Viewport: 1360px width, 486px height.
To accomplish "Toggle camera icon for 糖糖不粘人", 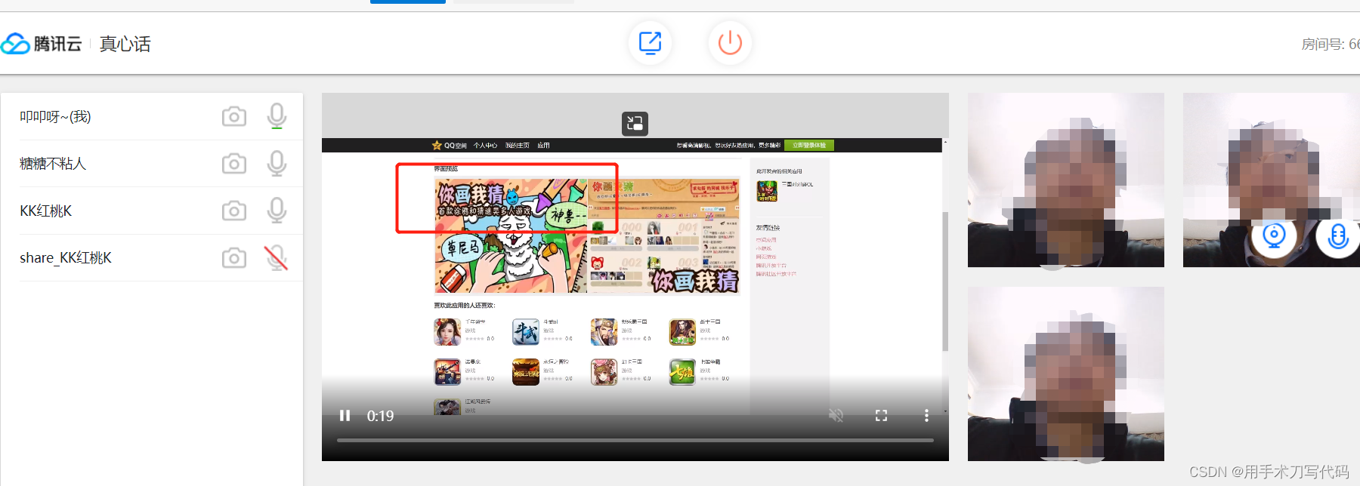I will (x=234, y=164).
